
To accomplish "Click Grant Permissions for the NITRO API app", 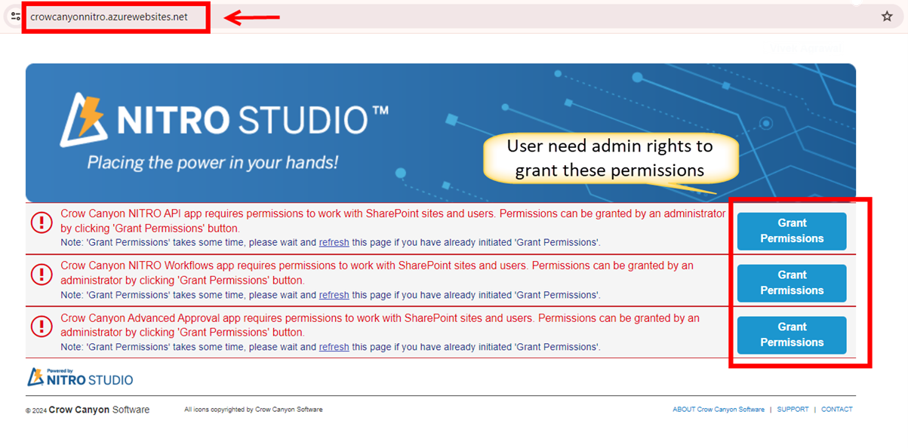I will (x=791, y=231).
